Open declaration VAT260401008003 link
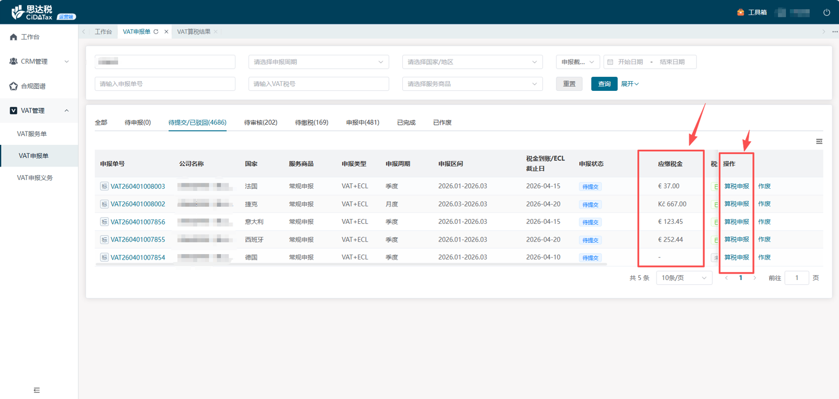Screen dimensions: 839x399 pyautogui.click(x=137, y=187)
